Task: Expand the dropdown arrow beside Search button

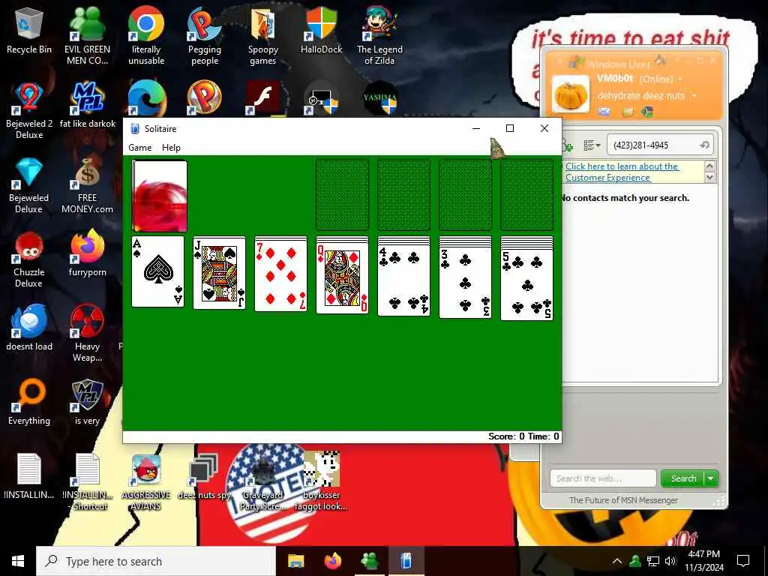Action: (x=711, y=478)
